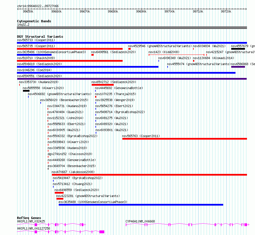255x235 pixels.
Task: Select nsv4449268 (GenomeinaBottle) label
Action: pos(72,160)
